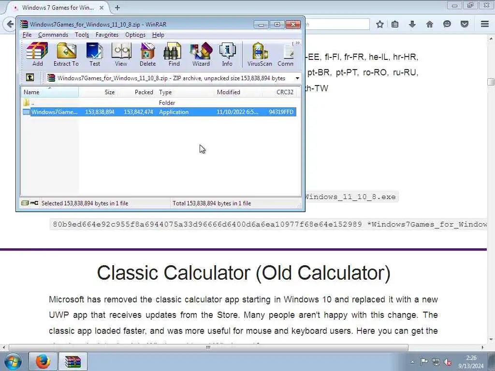Bookmark this page with star icon
Screen dimensions: 495x371
click(380, 24)
